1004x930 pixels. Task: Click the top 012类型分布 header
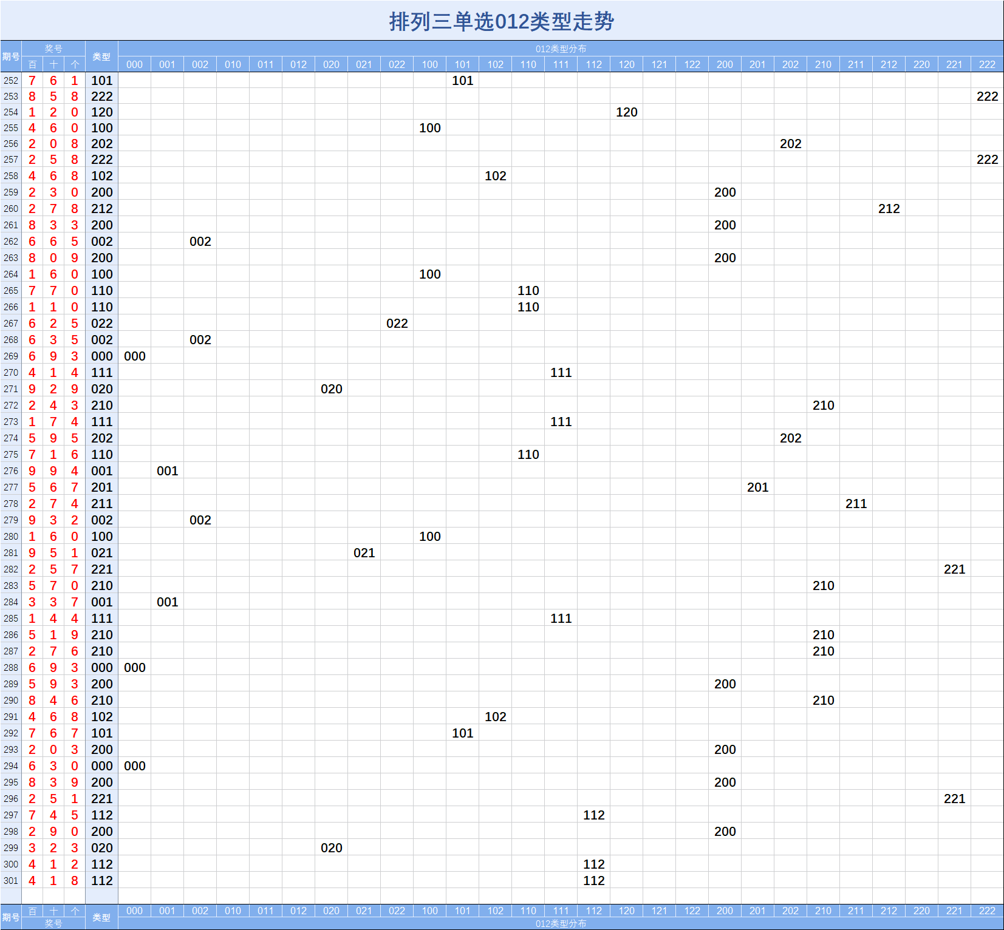tap(561, 49)
